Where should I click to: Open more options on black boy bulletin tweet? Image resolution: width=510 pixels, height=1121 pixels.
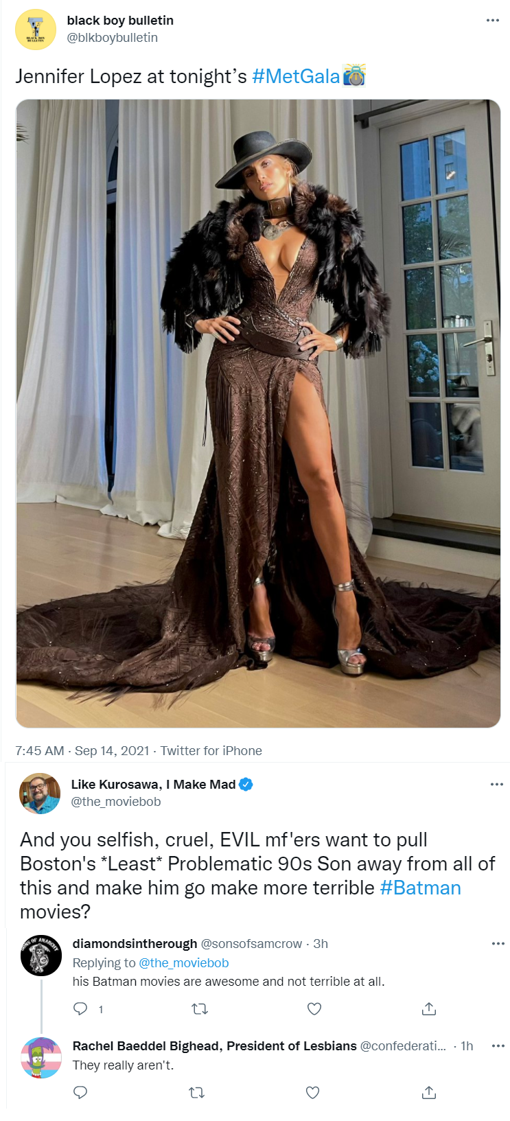click(x=492, y=21)
